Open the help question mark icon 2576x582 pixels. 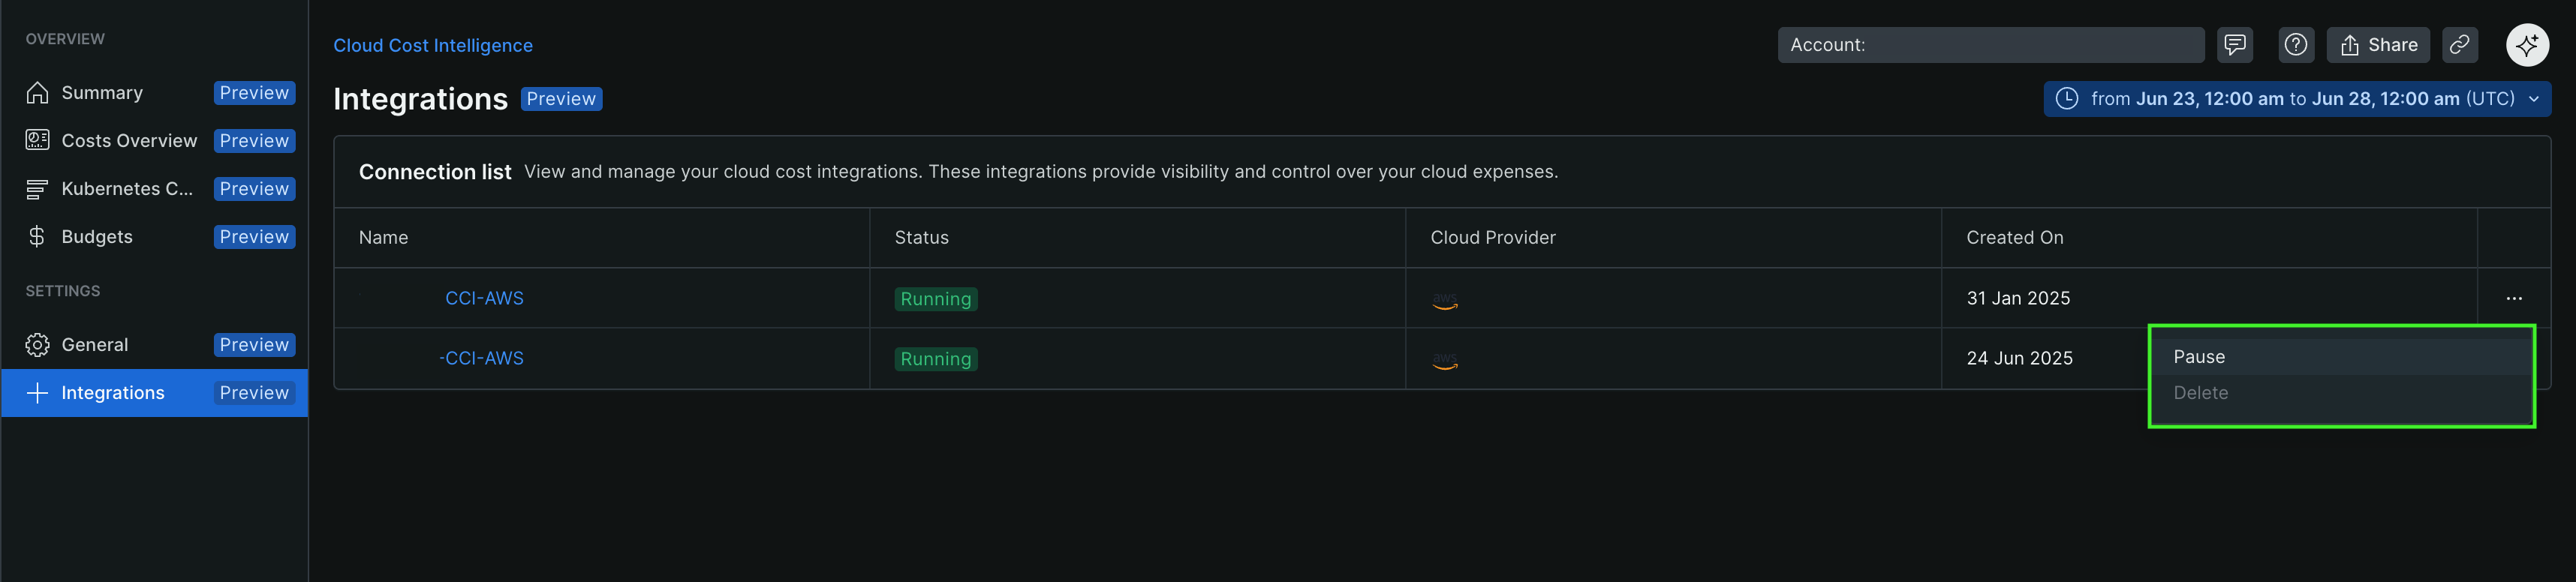tap(2296, 45)
